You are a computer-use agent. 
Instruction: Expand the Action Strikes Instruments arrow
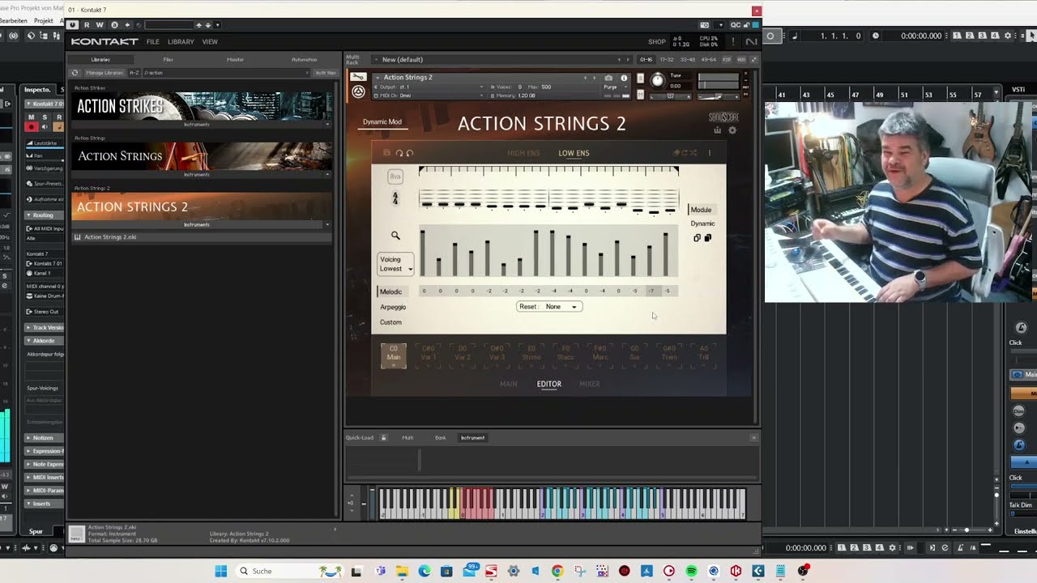327,125
